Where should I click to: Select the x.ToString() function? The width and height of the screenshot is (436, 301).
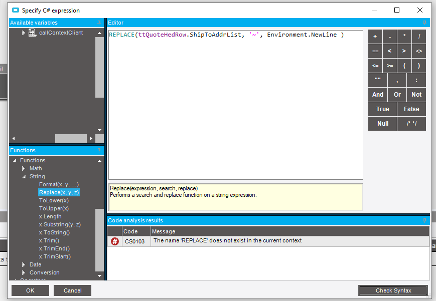point(55,233)
